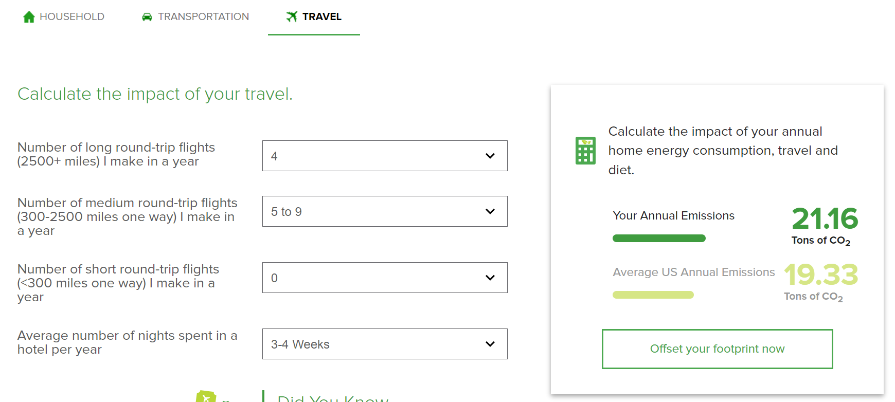Viewport: 895px width, 402px height.
Task: Click the car icon on the Transportation tab
Action: point(147,16)
